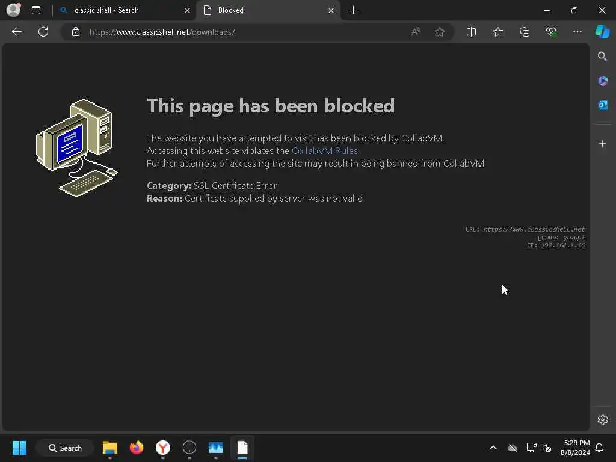Image resolution: width=616 pixels, height=462 pixels.
Task: Activate Read aloud icon in address bar
Action: click(416, 32)
